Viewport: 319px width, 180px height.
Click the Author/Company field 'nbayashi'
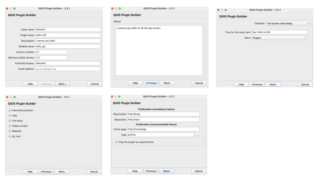[68, 63]
